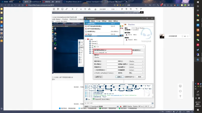Align text left in the editor
This screenshot has height=113, width=202.
pyautogui.click(x=122, y=9)
